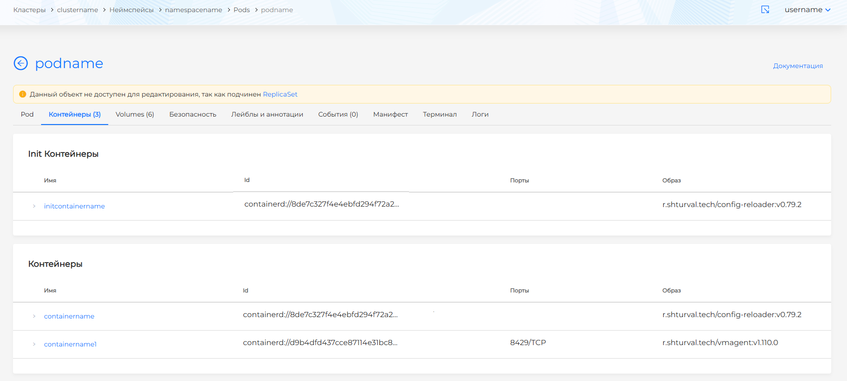Switch to the Pod tab
The width and height of the screenshot is (847, 381).
tap(27, 114)
